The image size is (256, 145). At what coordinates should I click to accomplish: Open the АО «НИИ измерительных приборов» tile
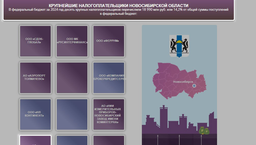click(109, 114)
